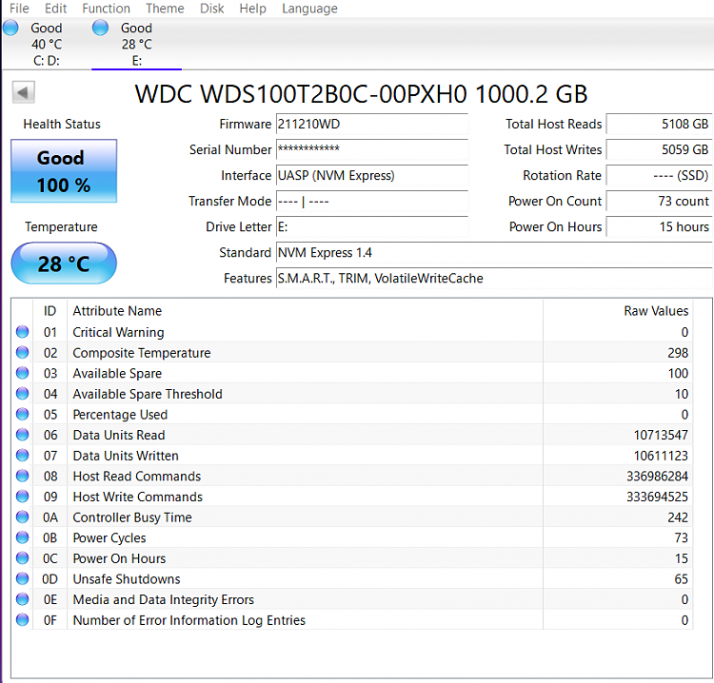
Task: Click Power On Hours value 15 hours
Action: tap(660, 227)
